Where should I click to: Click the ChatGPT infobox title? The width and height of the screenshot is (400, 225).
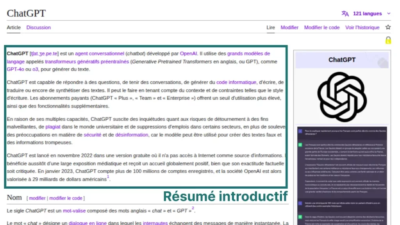pyautogui.click(x=342, y=60)
